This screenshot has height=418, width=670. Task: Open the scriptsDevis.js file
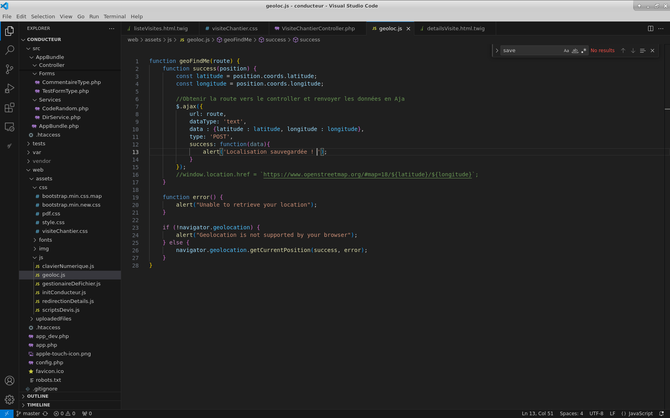click(x=61, y=310)
